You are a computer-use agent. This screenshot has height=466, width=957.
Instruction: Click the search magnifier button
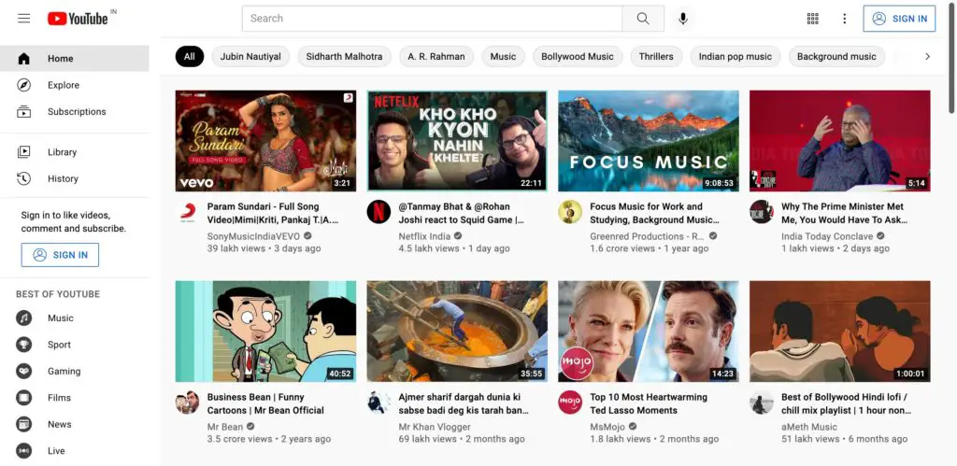pos(643,19)
